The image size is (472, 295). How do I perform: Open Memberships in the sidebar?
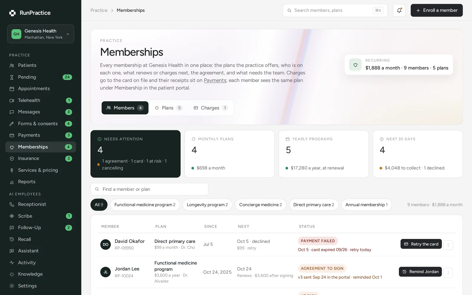pos(41,147)
